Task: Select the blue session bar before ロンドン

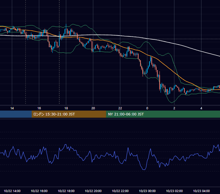Action: click(16, 114)
